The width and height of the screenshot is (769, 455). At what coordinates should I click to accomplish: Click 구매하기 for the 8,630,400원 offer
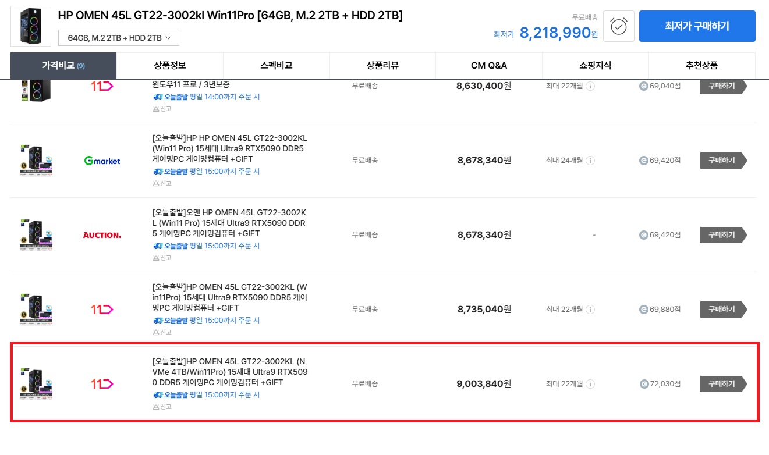click(x=723, y=86)
